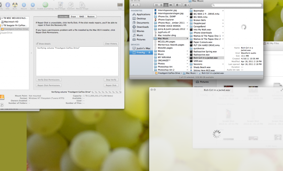Viewport: 283px width, 171px height.
Task: Expand the Sessions folder arrow
Action: (x=223, y=64)
